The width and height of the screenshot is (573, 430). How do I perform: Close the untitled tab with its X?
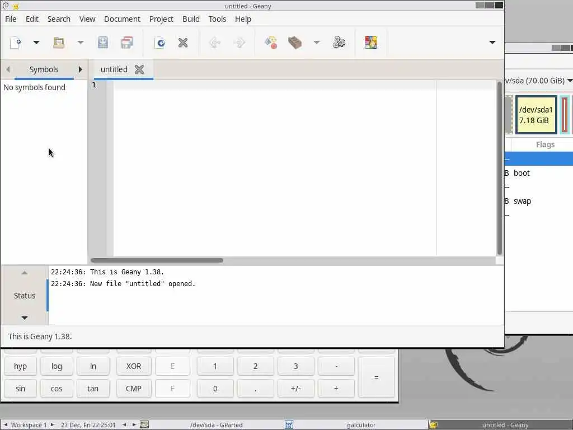point(139,69)
